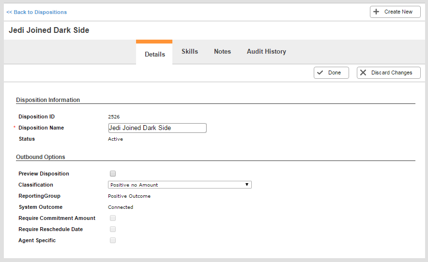The image size is (428, 262).
Task: Go back to Dispositions list
Action: point(37,12)
